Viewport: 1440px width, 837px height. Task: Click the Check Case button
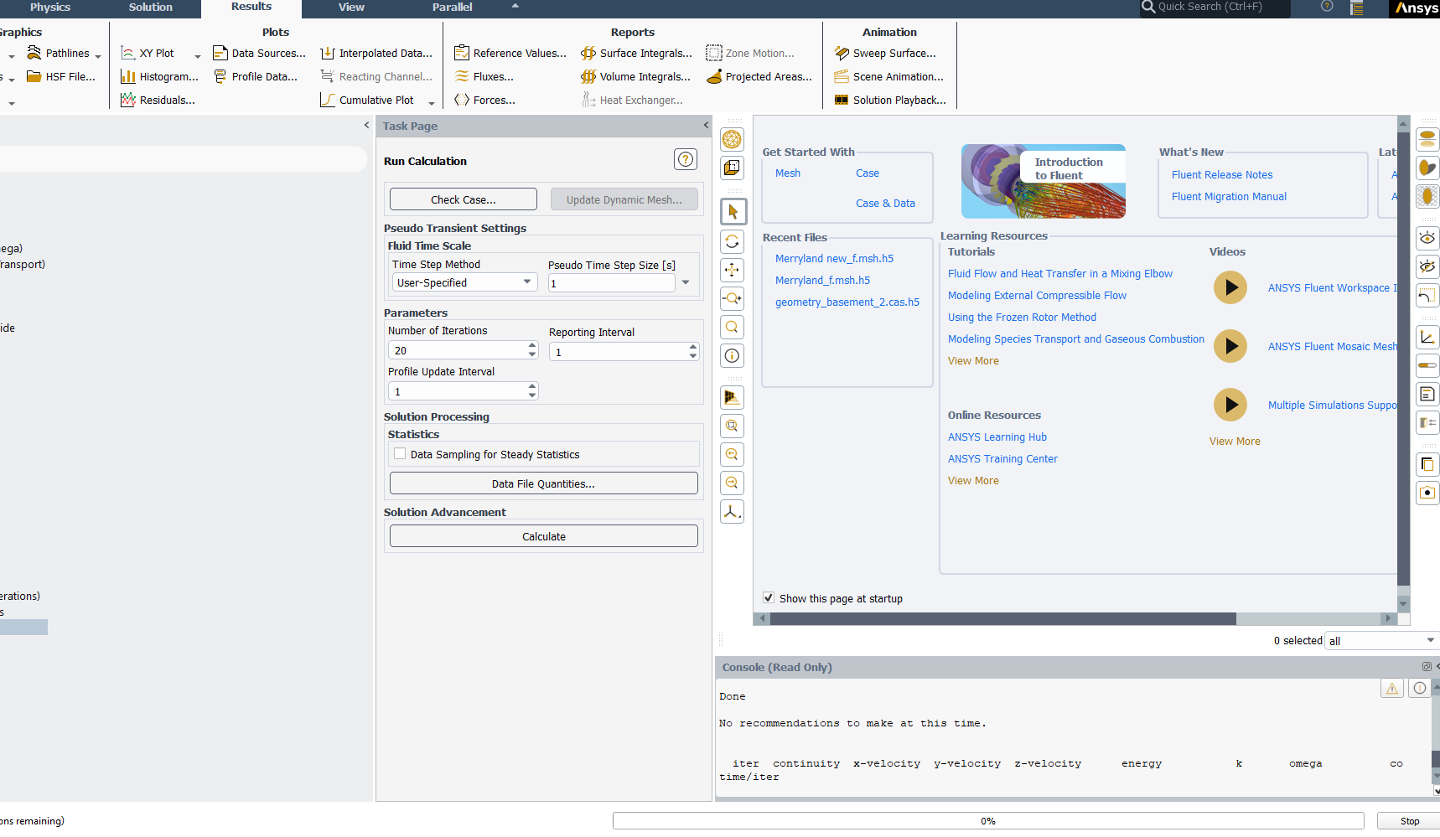pos(464,199)
